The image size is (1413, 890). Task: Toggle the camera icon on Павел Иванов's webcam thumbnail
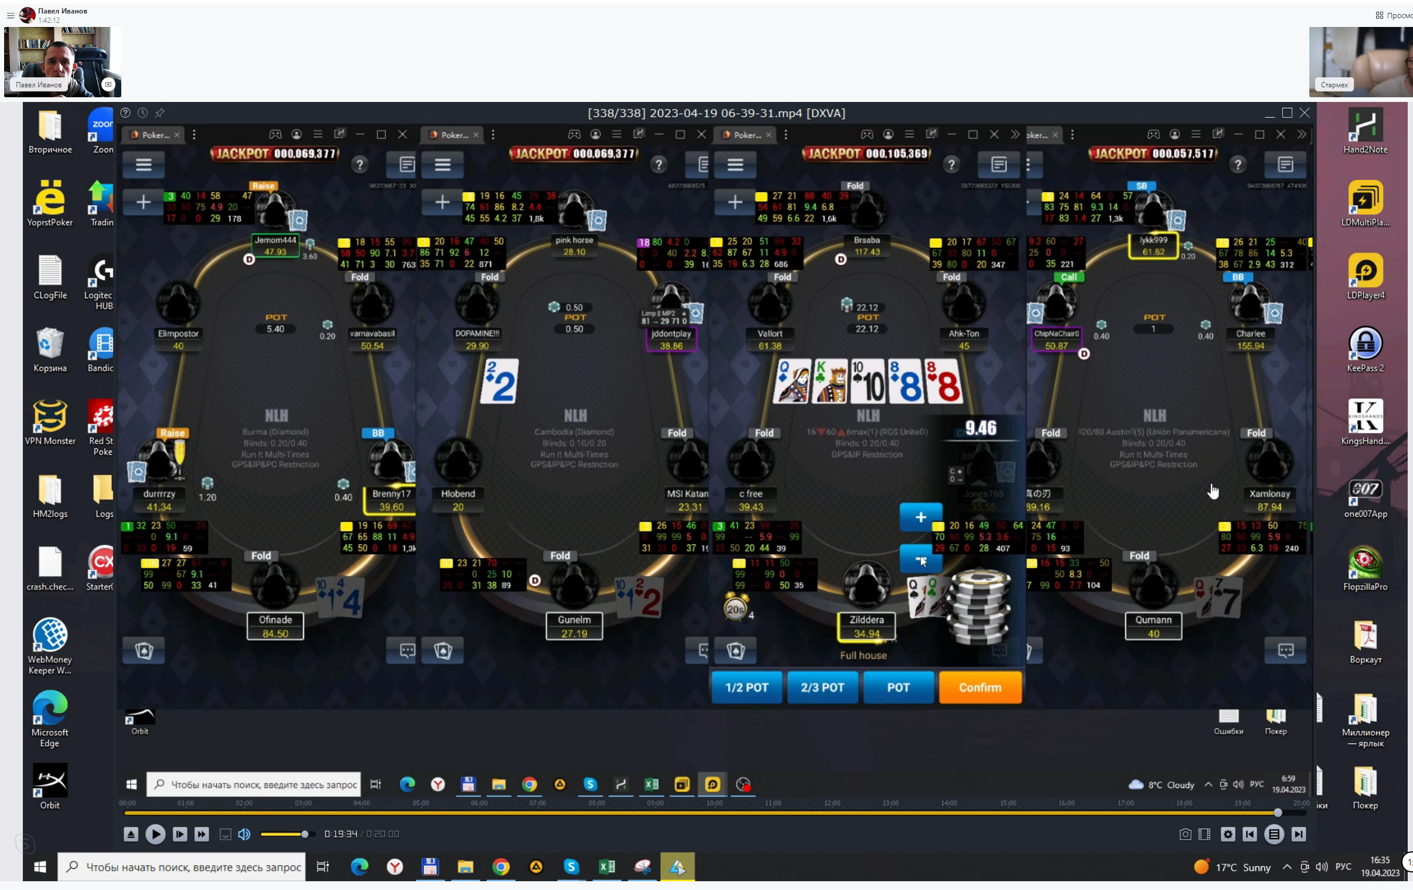point(108,84)
